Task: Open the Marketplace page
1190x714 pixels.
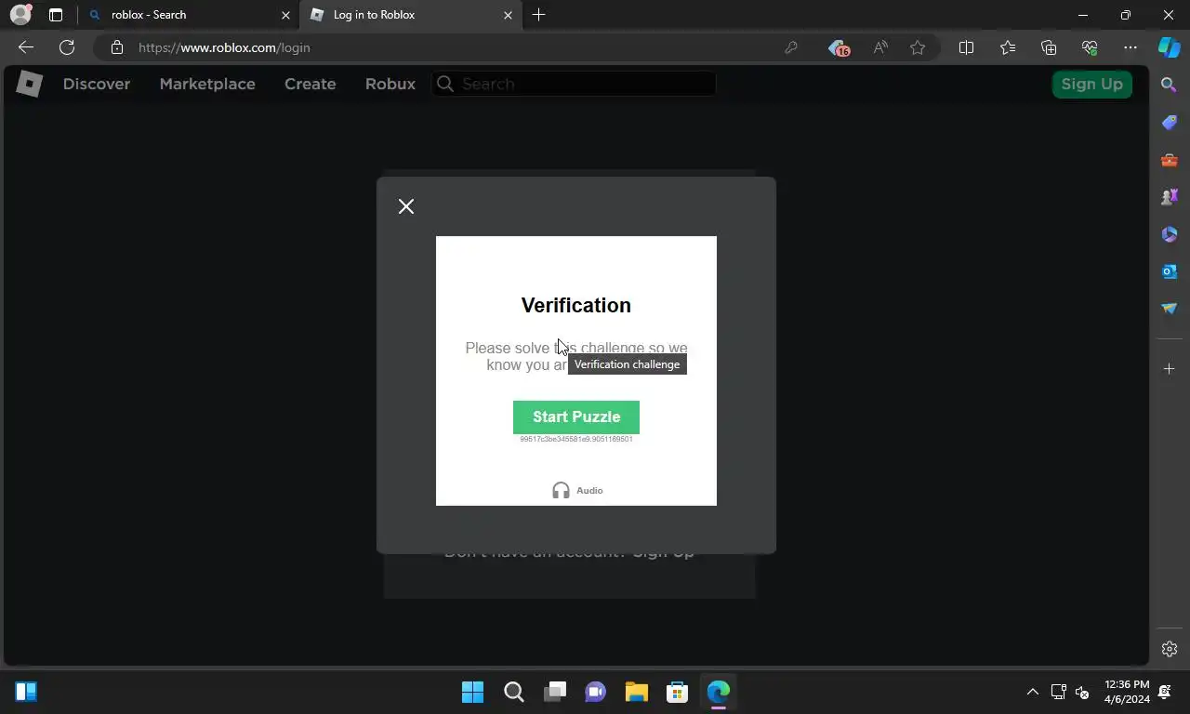Action: (207, 84)
